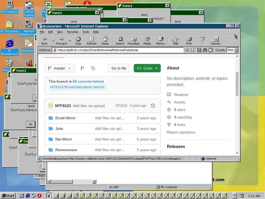This screenshot has height=199, width=265.
Task: Click Internet Explorer quick launch icon
Action: (28, 196)
